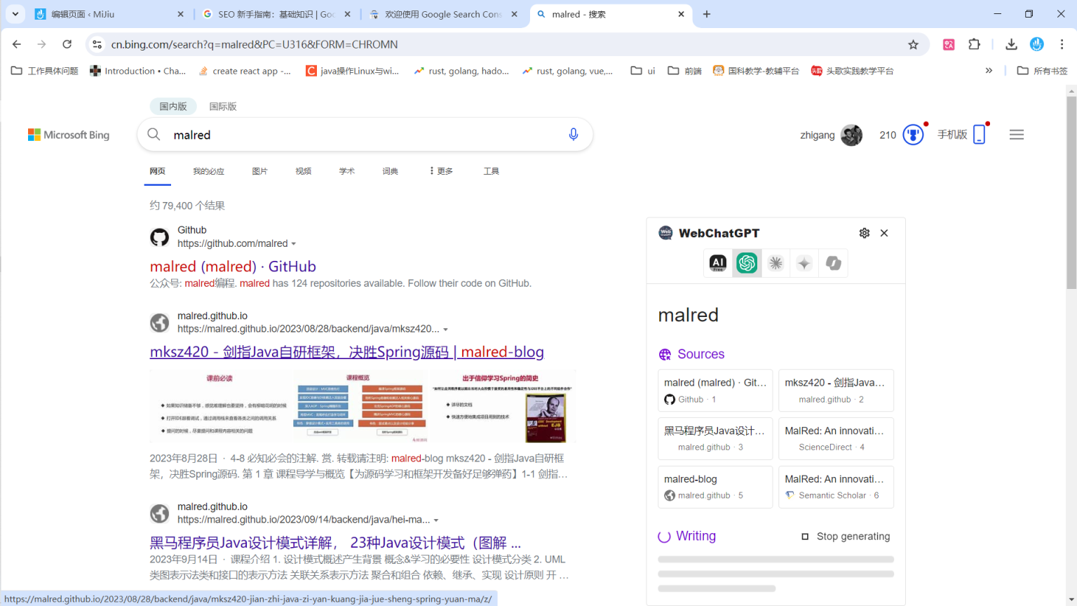Click the search magnifier icon in Bing box
Viewport: 1077px width, 606px height.
154,135
